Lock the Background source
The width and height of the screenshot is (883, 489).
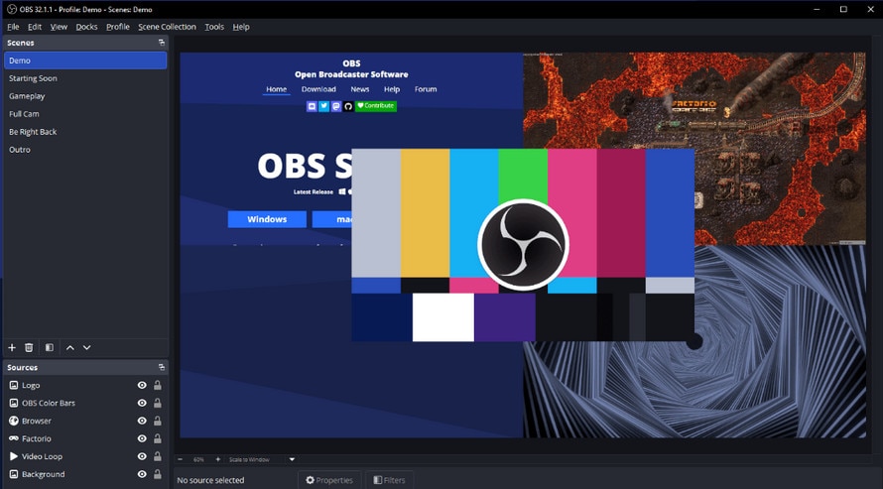(158, 474)
